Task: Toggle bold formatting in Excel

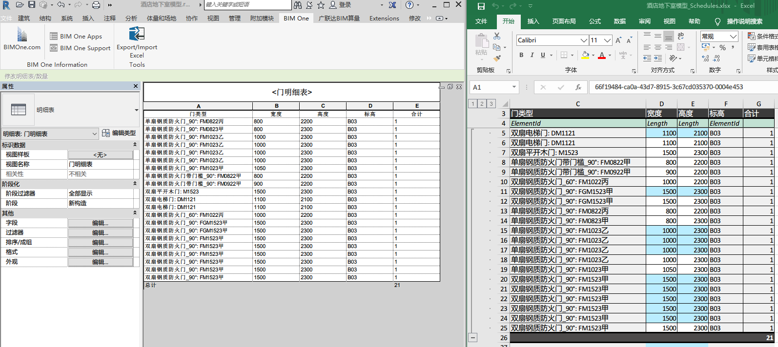Action: click(521, 55)
